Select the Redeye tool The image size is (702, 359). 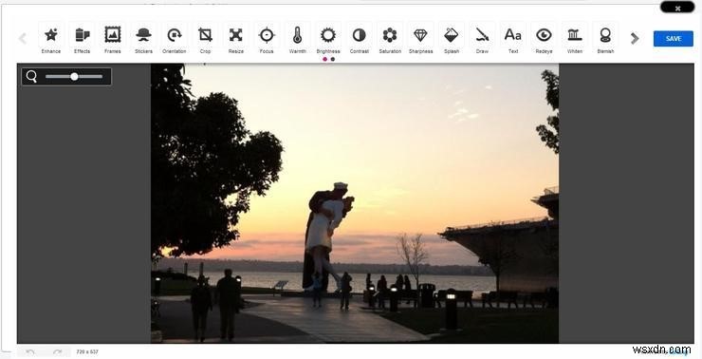click(544, 39)
